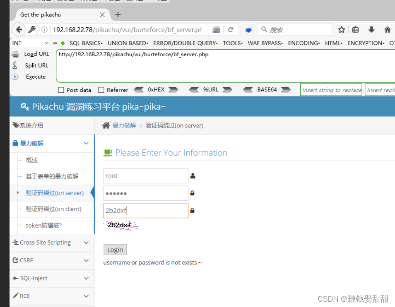Screen dimensions: 395x307
Task: Apply 0xHEX decode left arrow
Action: [x=139, y=90]
